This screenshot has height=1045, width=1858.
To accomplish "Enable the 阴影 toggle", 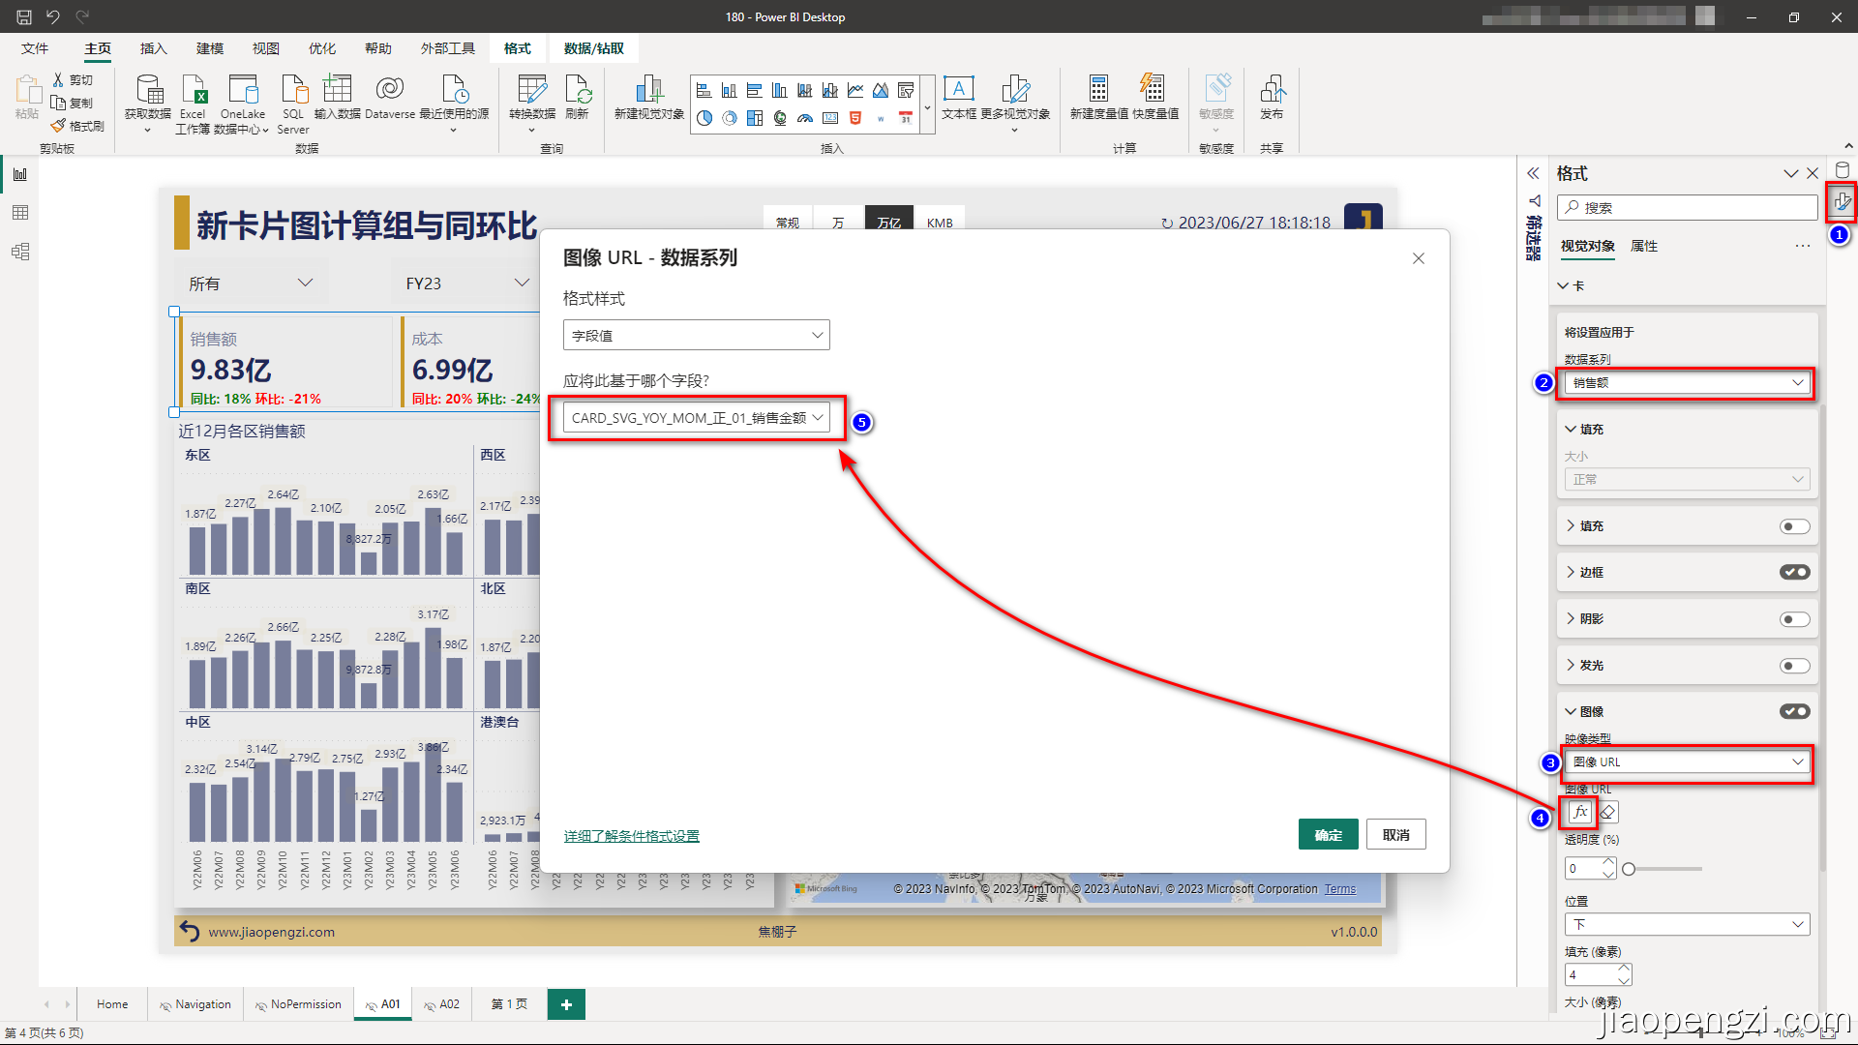I will (1795, 618).
